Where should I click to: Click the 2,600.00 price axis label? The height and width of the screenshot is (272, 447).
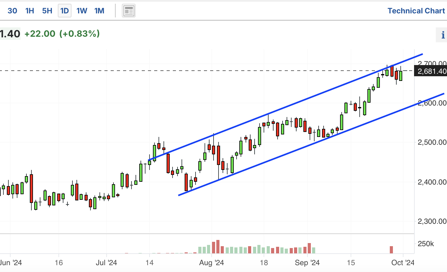click(x=432, y=103)
